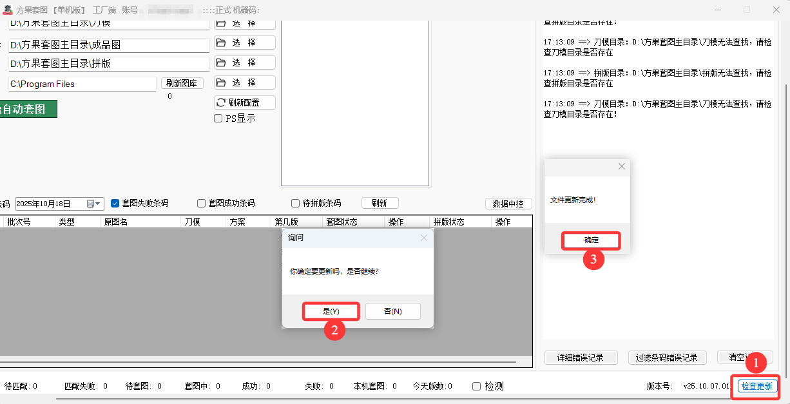The height and width of the screenshot is (404, 790).
Task: Close the 方果套图 main window
Action: tap(776, 10)
